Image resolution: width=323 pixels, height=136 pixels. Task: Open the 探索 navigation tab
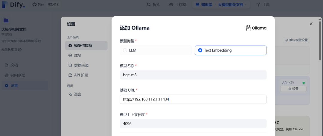coord(153,4)
